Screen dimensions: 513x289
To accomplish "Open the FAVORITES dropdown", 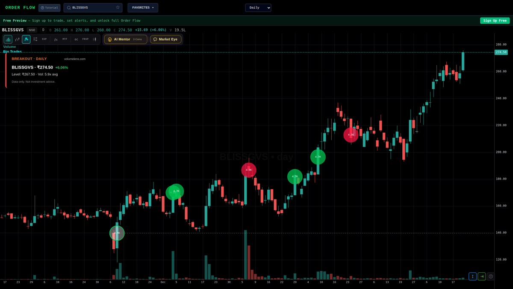I will (x=142, y=7).
